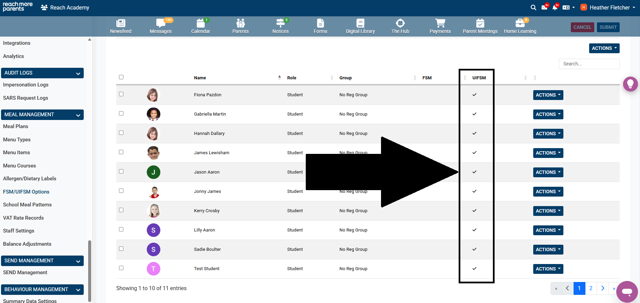640x303 pixels.
Task: Open the Calendar icon
Action: 200,23
